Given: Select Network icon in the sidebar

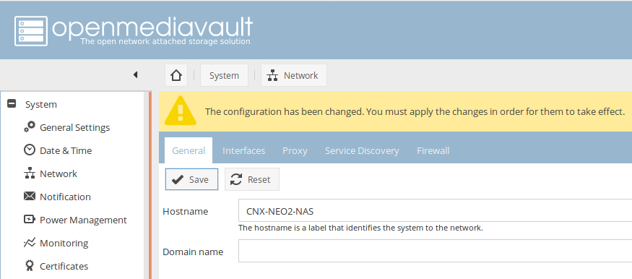Looking at the screenshot, I should (30, 173).
